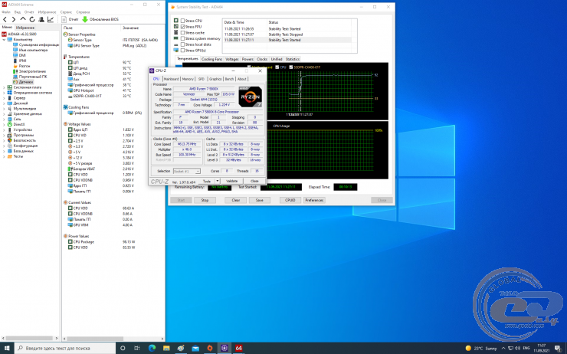Enable Stress system memory checkbox
The height and width of the screenshot is (354, 567).
(182, 38)
